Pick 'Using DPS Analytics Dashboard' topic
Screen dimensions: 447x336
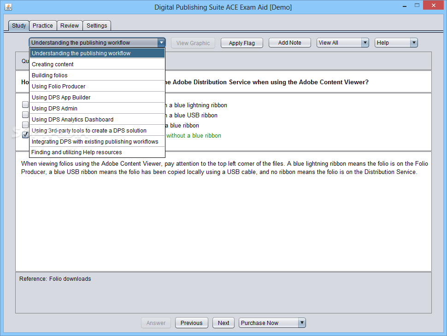97,120
